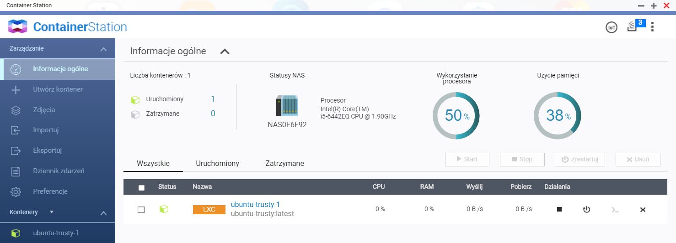The width and height of the screenshot is (676, 243).
Task: Click the ContainerStation logo icon
Action: 18,26
